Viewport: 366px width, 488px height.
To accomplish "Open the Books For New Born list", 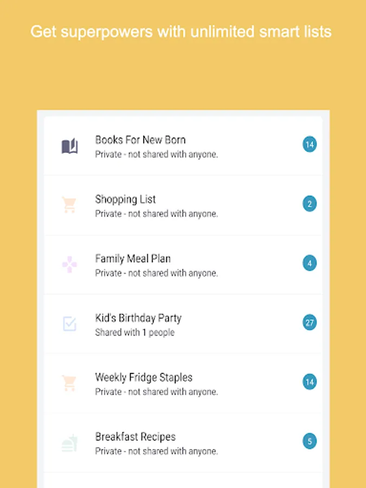I will pos(140,140).
